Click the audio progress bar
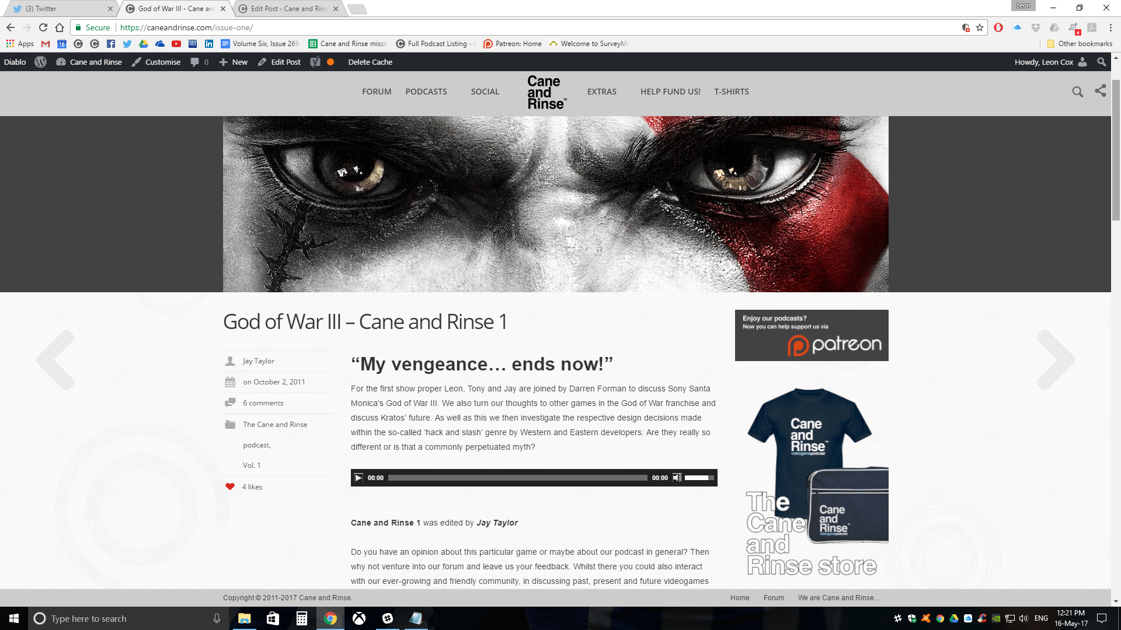Viewport: 1121px width, 630px height. pyautogui.click(x=517, y=478)
